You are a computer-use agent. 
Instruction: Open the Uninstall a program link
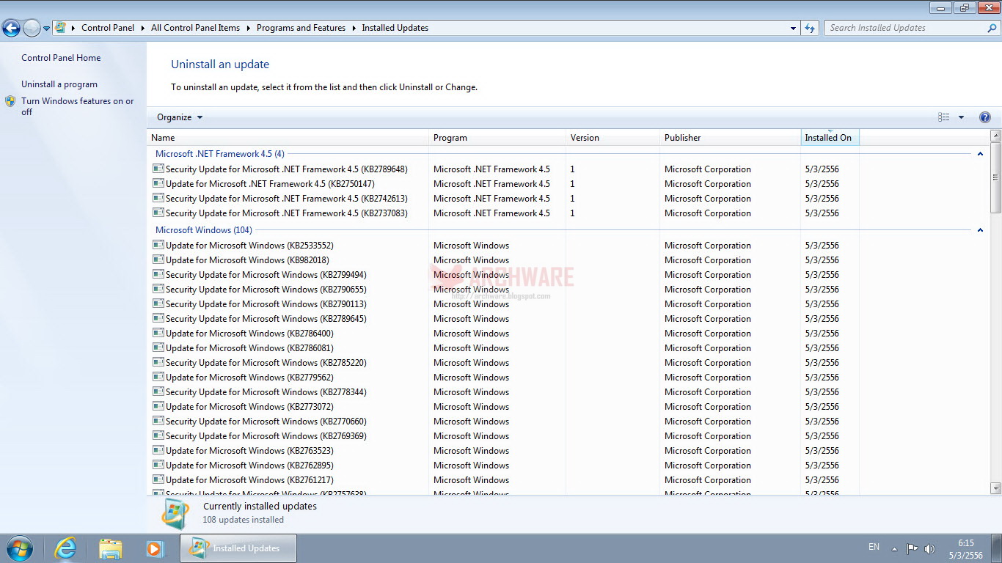pos(59,84)
